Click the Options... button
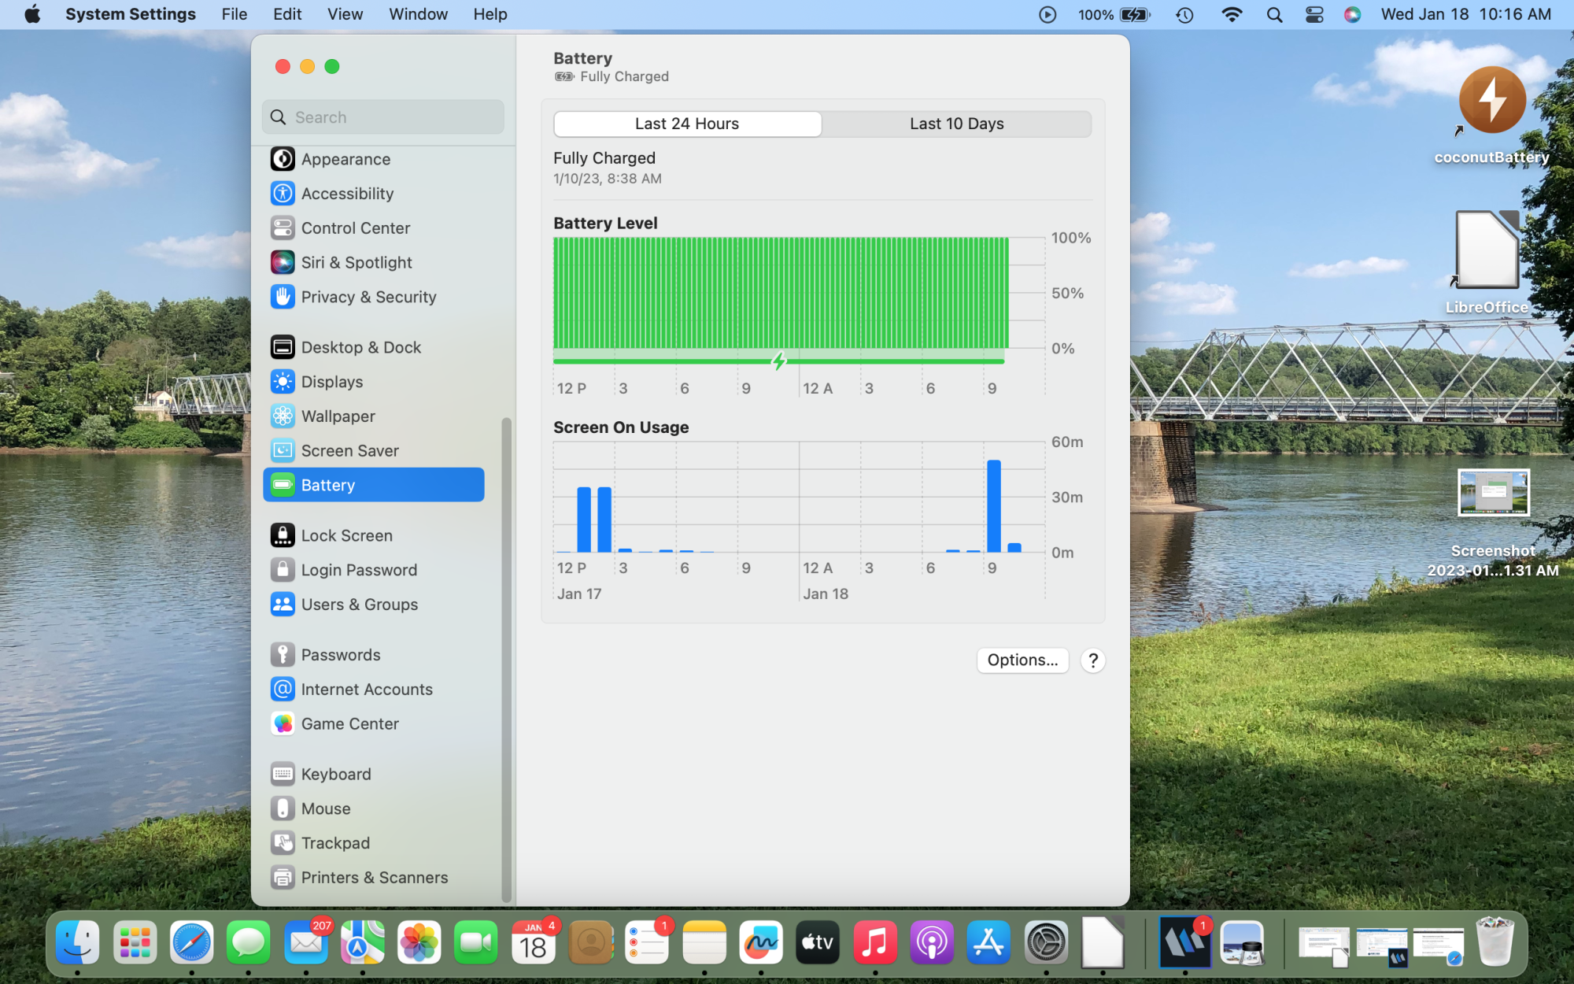This screenshot has width=1574, height=984. click(1022, 660)
